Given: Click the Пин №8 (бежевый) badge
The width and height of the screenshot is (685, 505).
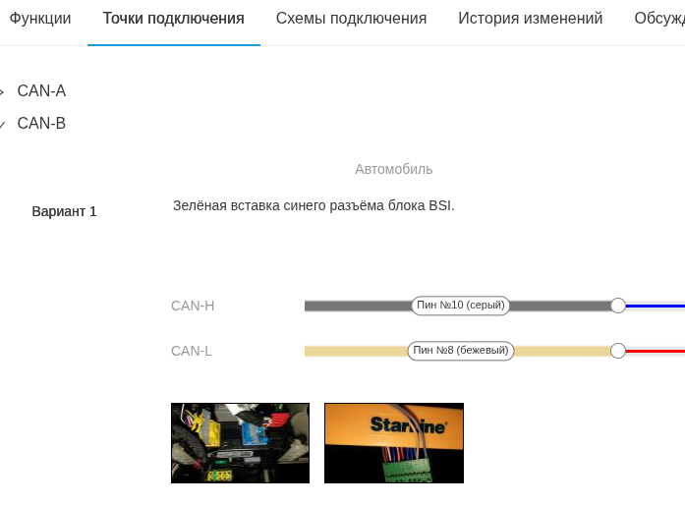Looking at the screenshot, I should click(x=461, y=351).
